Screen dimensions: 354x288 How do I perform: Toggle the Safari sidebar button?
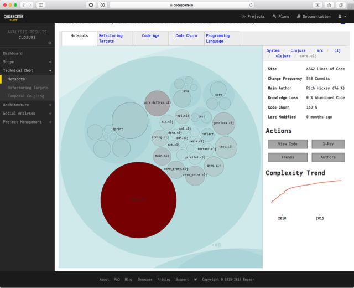coord(41,5)
